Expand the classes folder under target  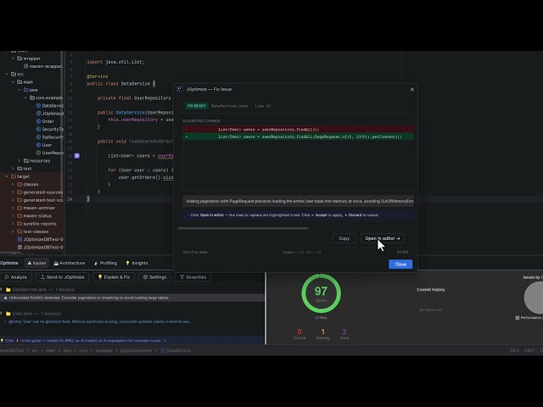[x=14, y=185]
